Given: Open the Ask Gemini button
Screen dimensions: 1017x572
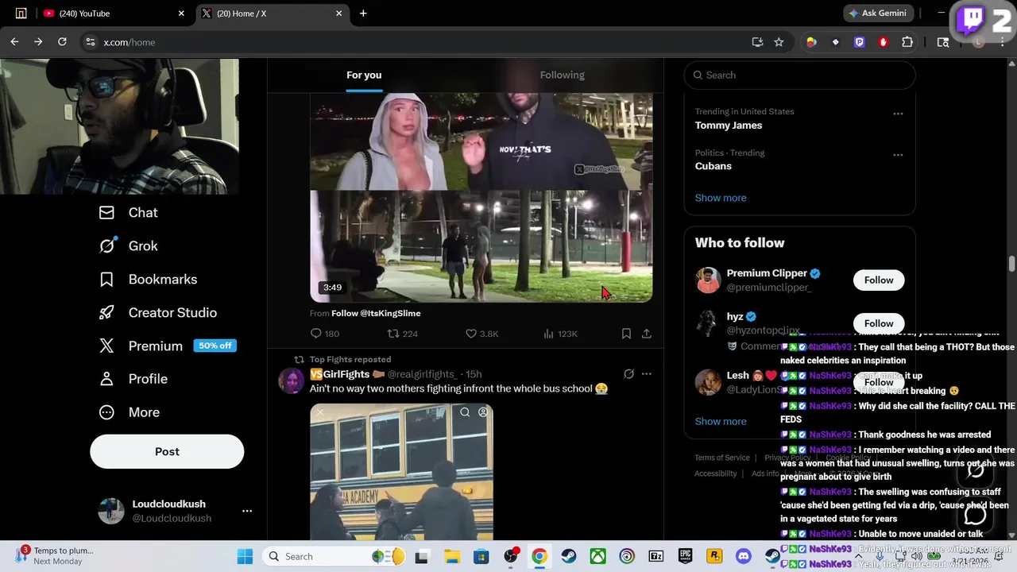Looking at the screenshot, I should click(878, 14).
